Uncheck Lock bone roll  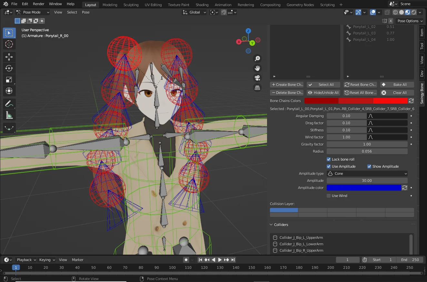click(x=328, y=159)
